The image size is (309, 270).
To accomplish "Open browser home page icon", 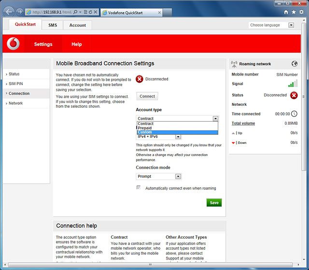I will (x=286, y=12).
